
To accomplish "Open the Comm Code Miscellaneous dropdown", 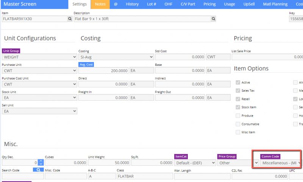I will pos(281,163).
